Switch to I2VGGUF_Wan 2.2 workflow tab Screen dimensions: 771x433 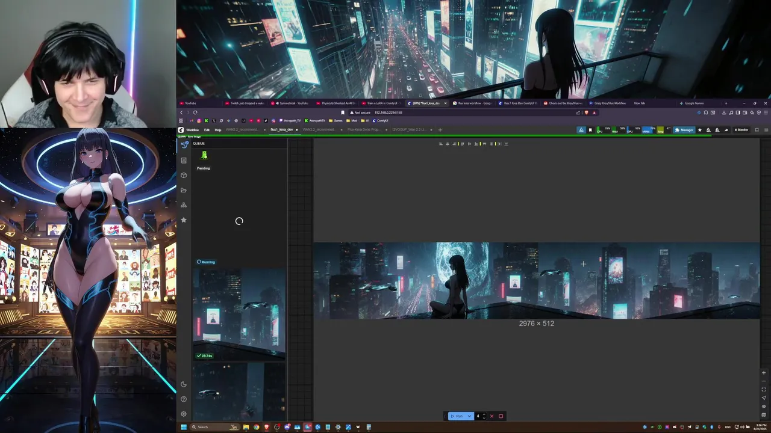click(x=411, y=130)
